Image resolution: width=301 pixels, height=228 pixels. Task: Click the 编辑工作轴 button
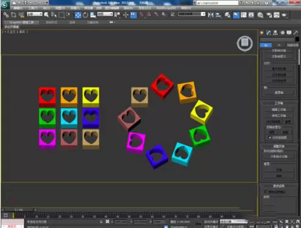coord(279,110)
